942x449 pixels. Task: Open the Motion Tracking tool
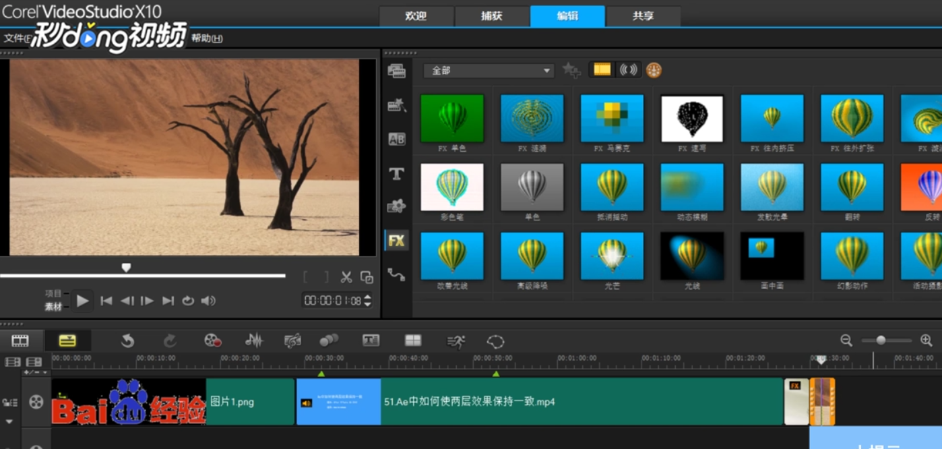[x=456, y=341]
